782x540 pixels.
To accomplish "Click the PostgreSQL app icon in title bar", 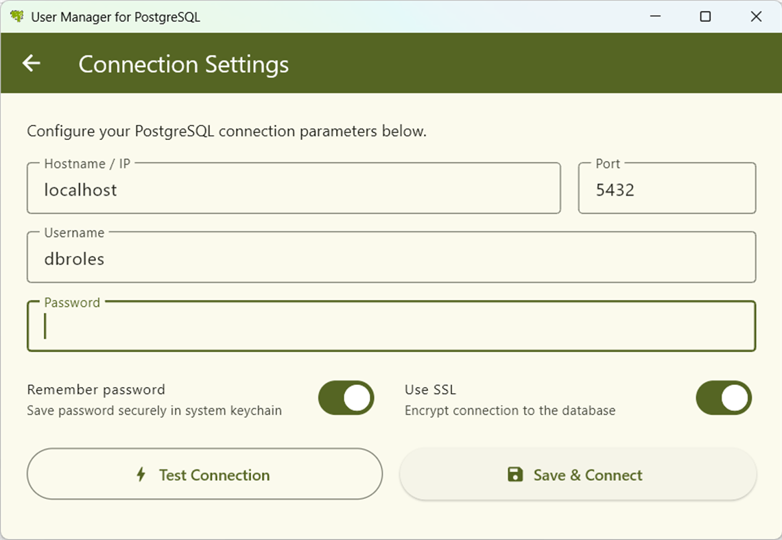I will pyautogui.click(x=17, y=16).
